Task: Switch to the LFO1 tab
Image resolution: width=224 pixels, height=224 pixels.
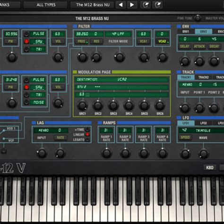Action: 186,123
